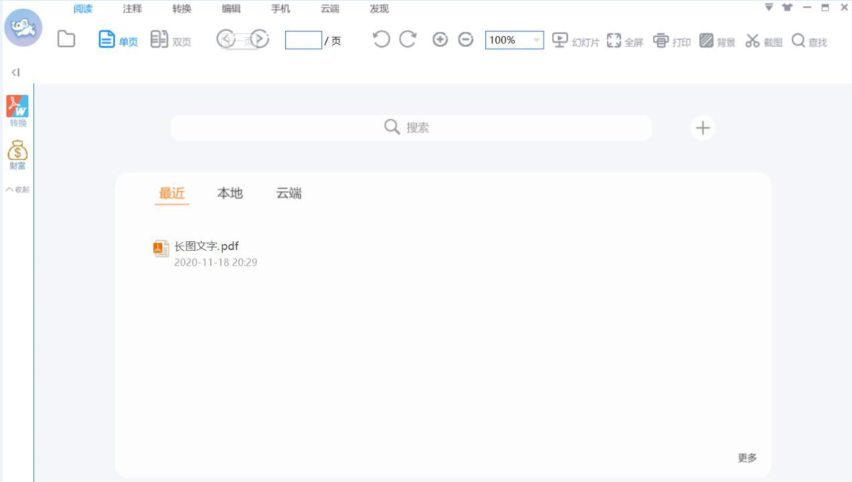Collapse sidebar tools with 收起

[18, 189]
